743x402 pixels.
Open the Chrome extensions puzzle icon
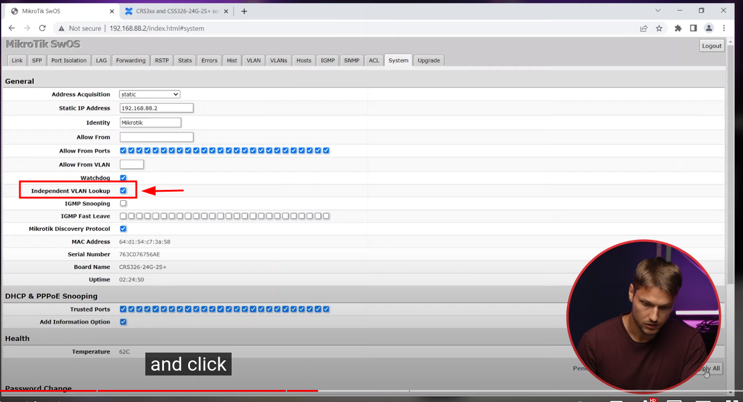click(x=678, y=28)
